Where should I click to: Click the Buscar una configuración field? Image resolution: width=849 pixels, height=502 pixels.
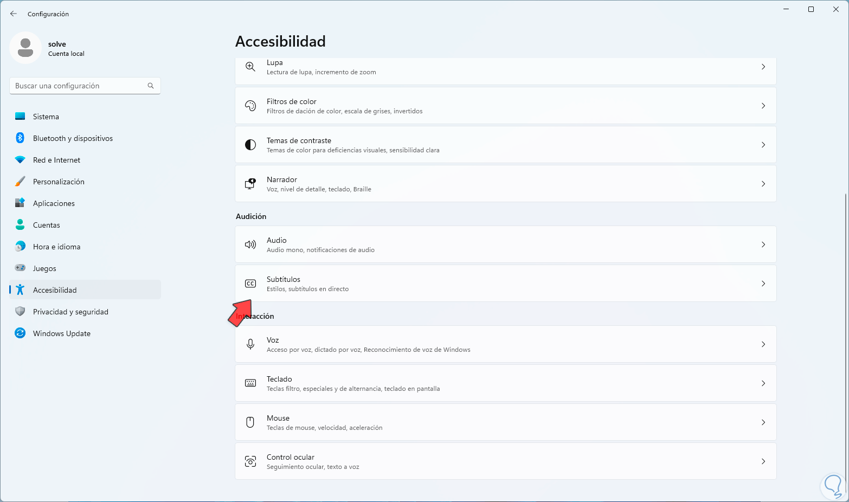coord(79,86)
